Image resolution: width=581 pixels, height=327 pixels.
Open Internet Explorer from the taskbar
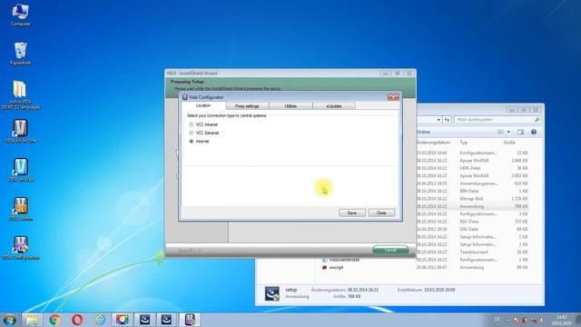tap(100, 320)
